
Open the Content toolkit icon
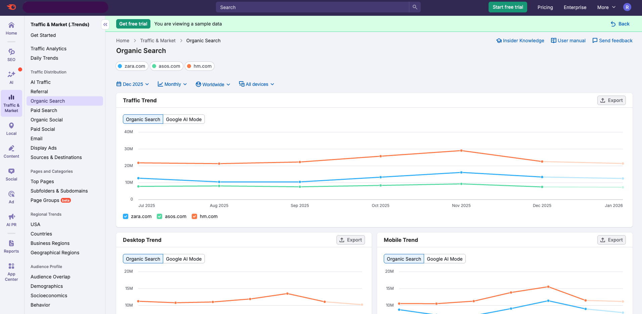[x=11, y=152]
